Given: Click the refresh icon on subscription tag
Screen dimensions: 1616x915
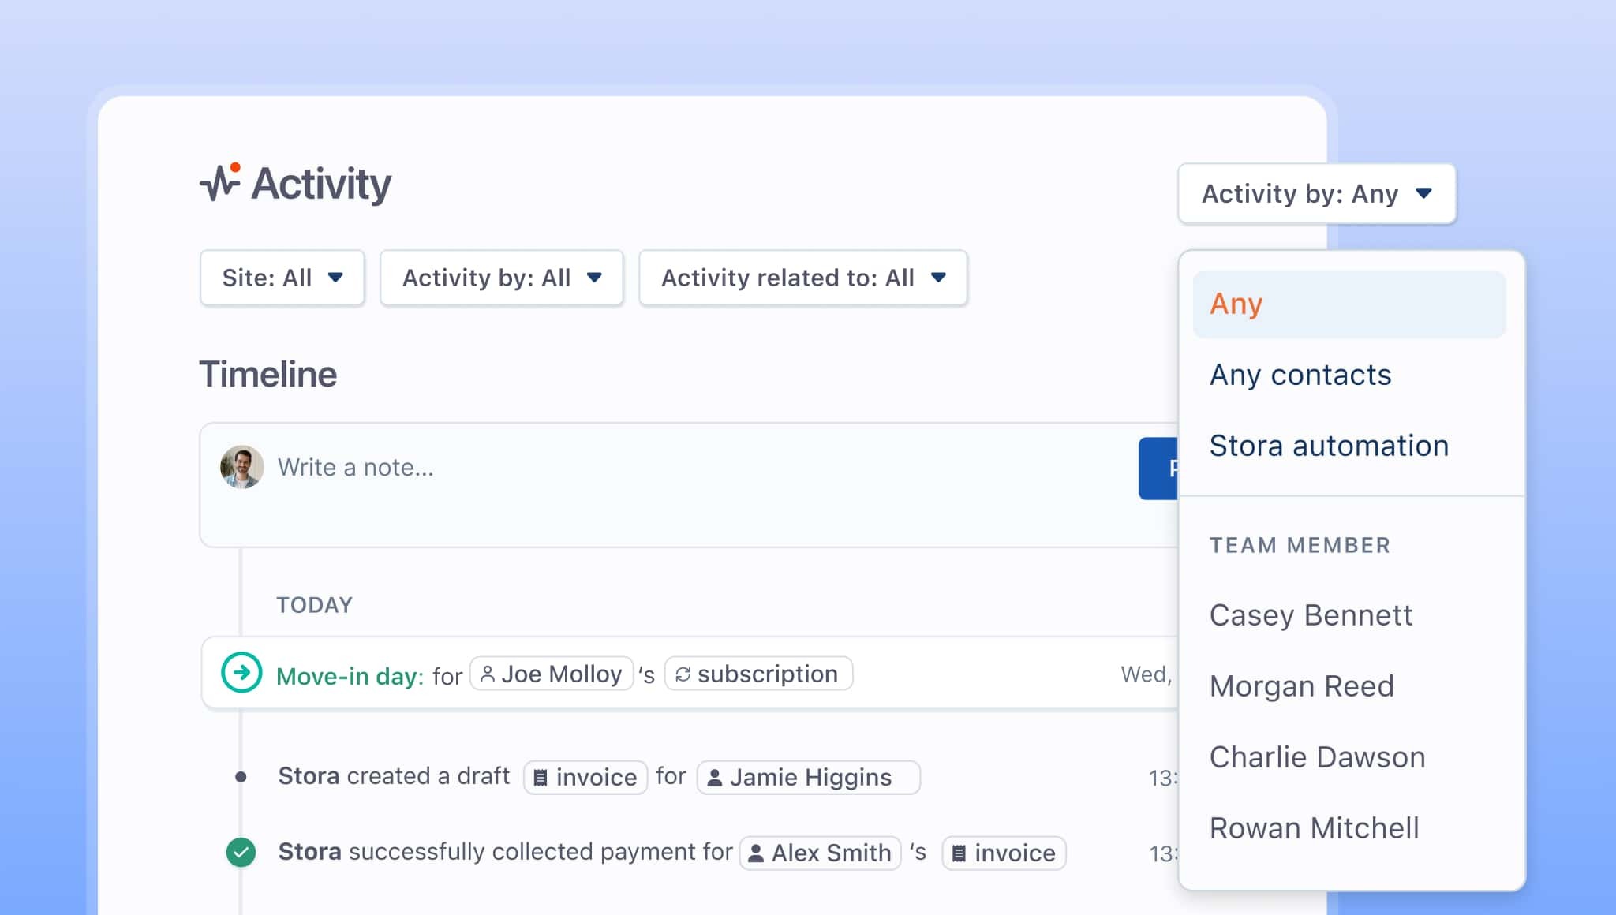Looking at the screenshot, I should coord(683,674).
